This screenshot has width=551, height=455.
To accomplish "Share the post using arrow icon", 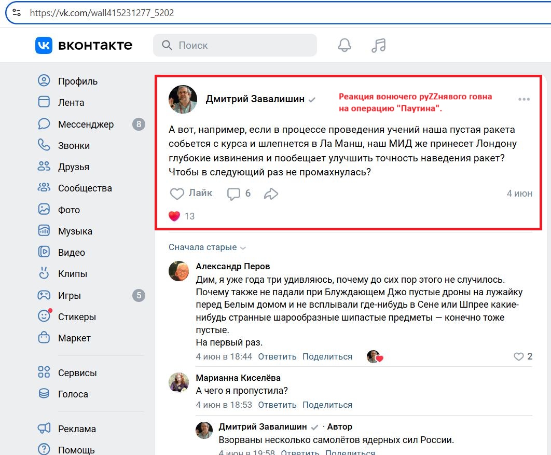I will (271, 194).
